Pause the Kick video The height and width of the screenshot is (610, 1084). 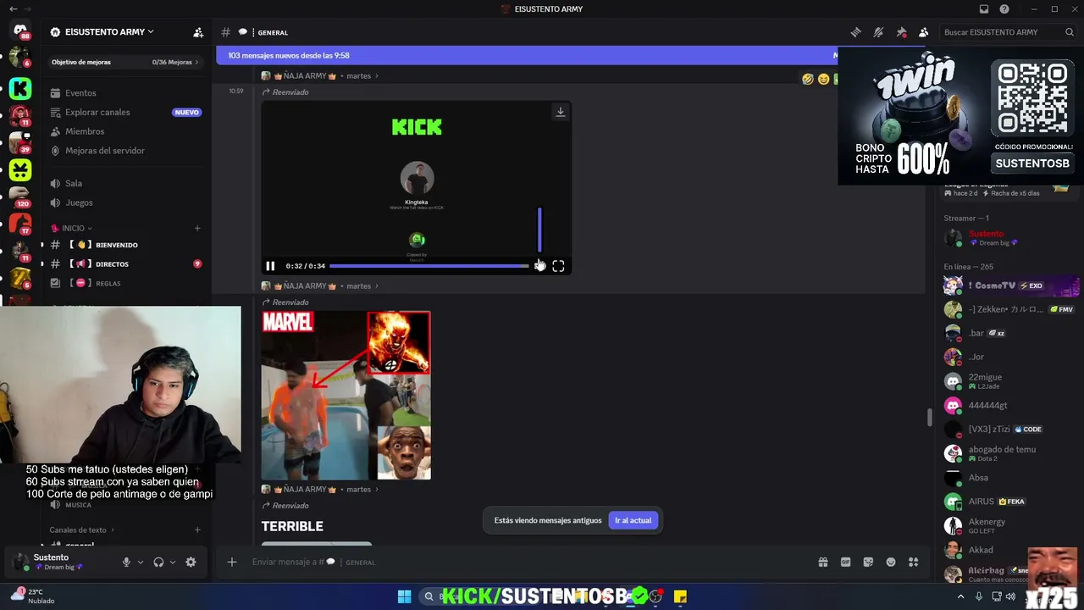270,266
